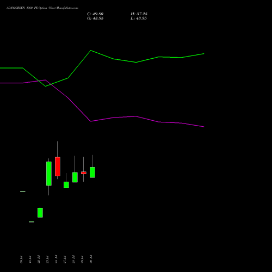Select the flat green dash above 15 Jul
The width and height of the screenshot is (272, 272).
[32, 222]
